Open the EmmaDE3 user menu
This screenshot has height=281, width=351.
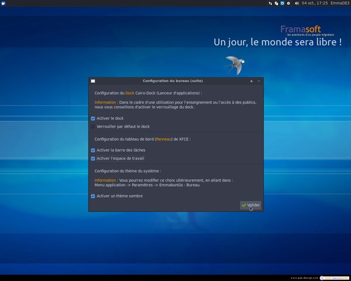(x=340, y=3)
